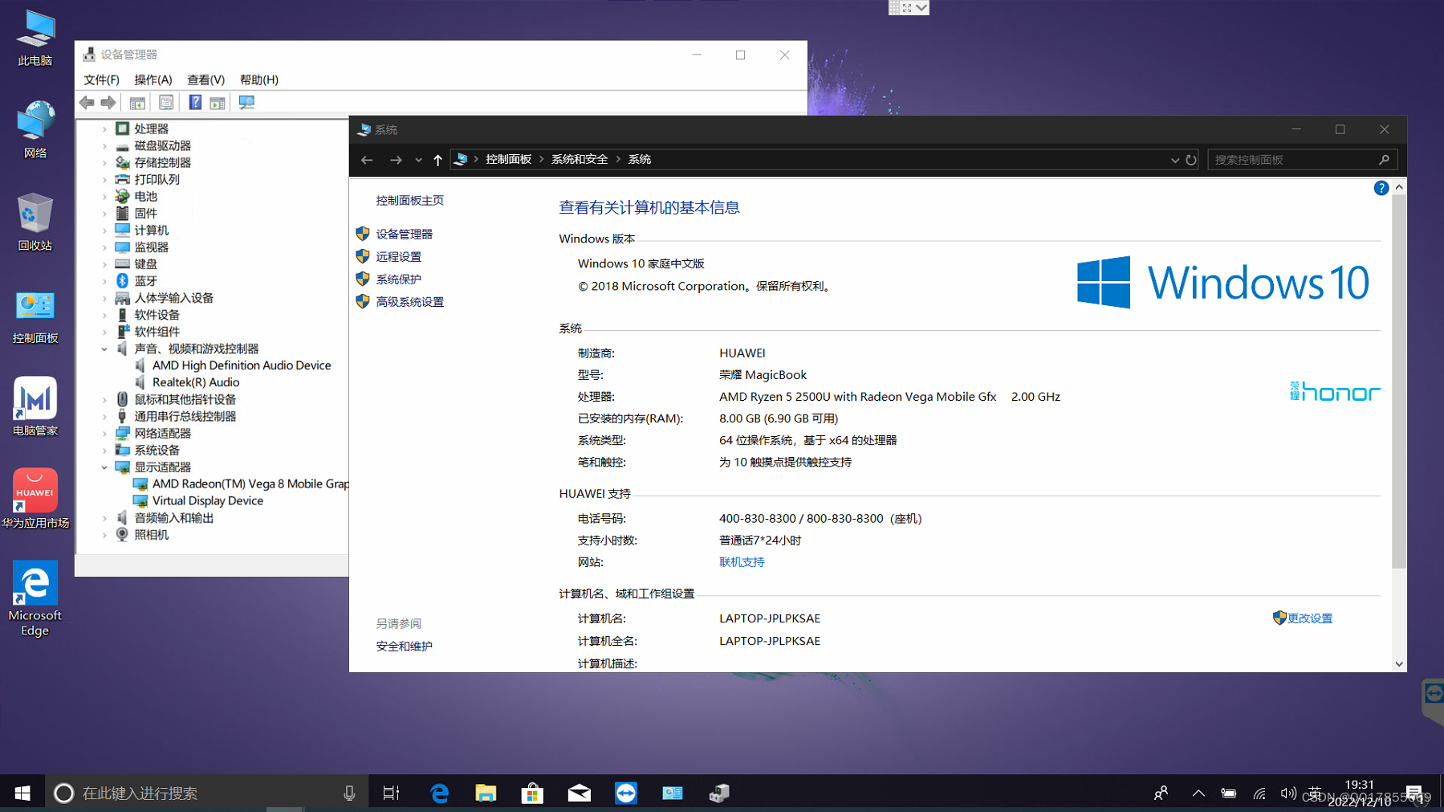Open the View(V) menu in Device Manager
This screenshot has width=1444, height=812.
click(x=205, y=80)
